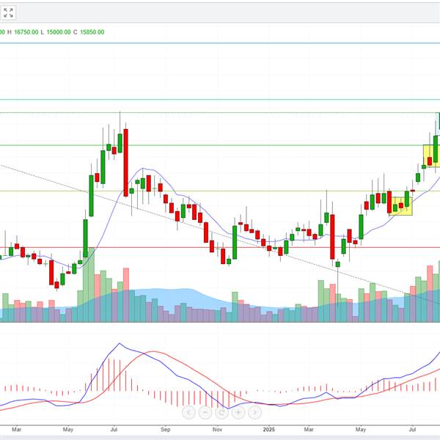440x440 pixels.
Task: Click the close value 15850.00
Action: pos(92,32)
